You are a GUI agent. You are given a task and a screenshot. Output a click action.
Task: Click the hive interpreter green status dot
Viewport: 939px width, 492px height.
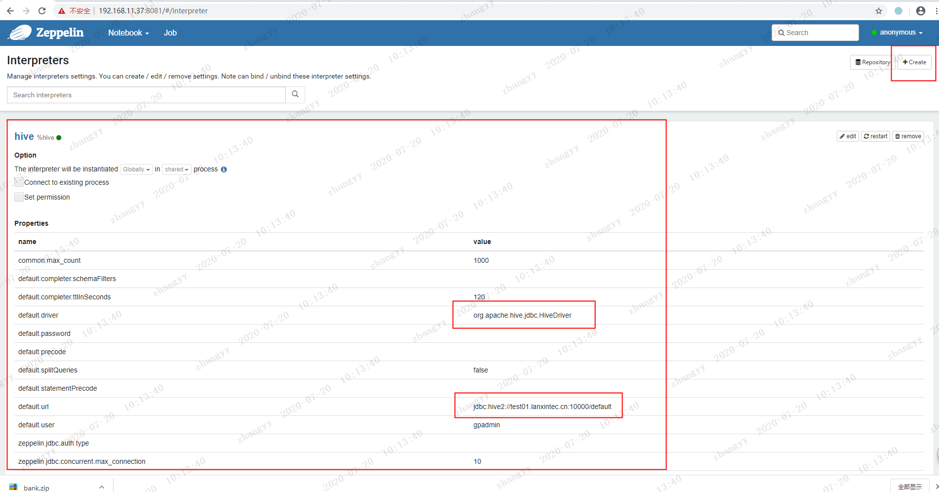pyautogui.click(x=59, y=138)
